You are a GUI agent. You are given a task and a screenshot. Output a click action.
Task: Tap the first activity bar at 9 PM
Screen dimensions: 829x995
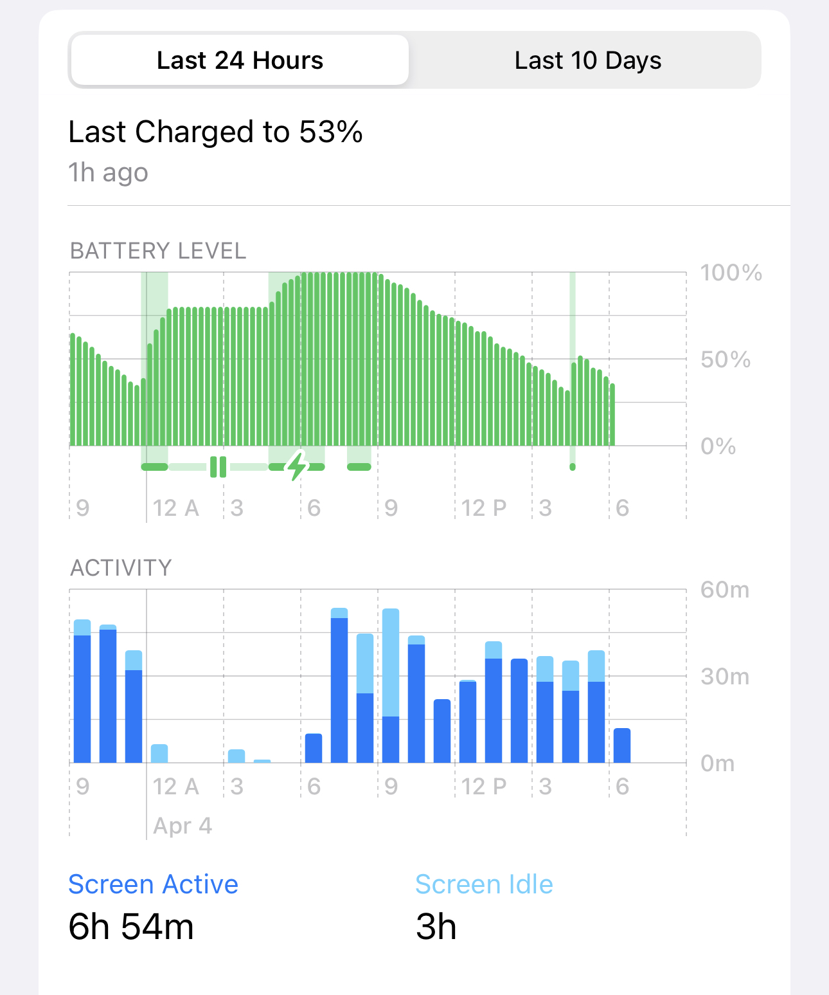pyautogui.click(x=82, y=691)
